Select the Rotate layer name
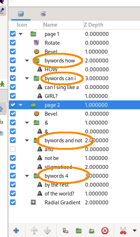This screenshot has width=140, height=237. [52, 43]
